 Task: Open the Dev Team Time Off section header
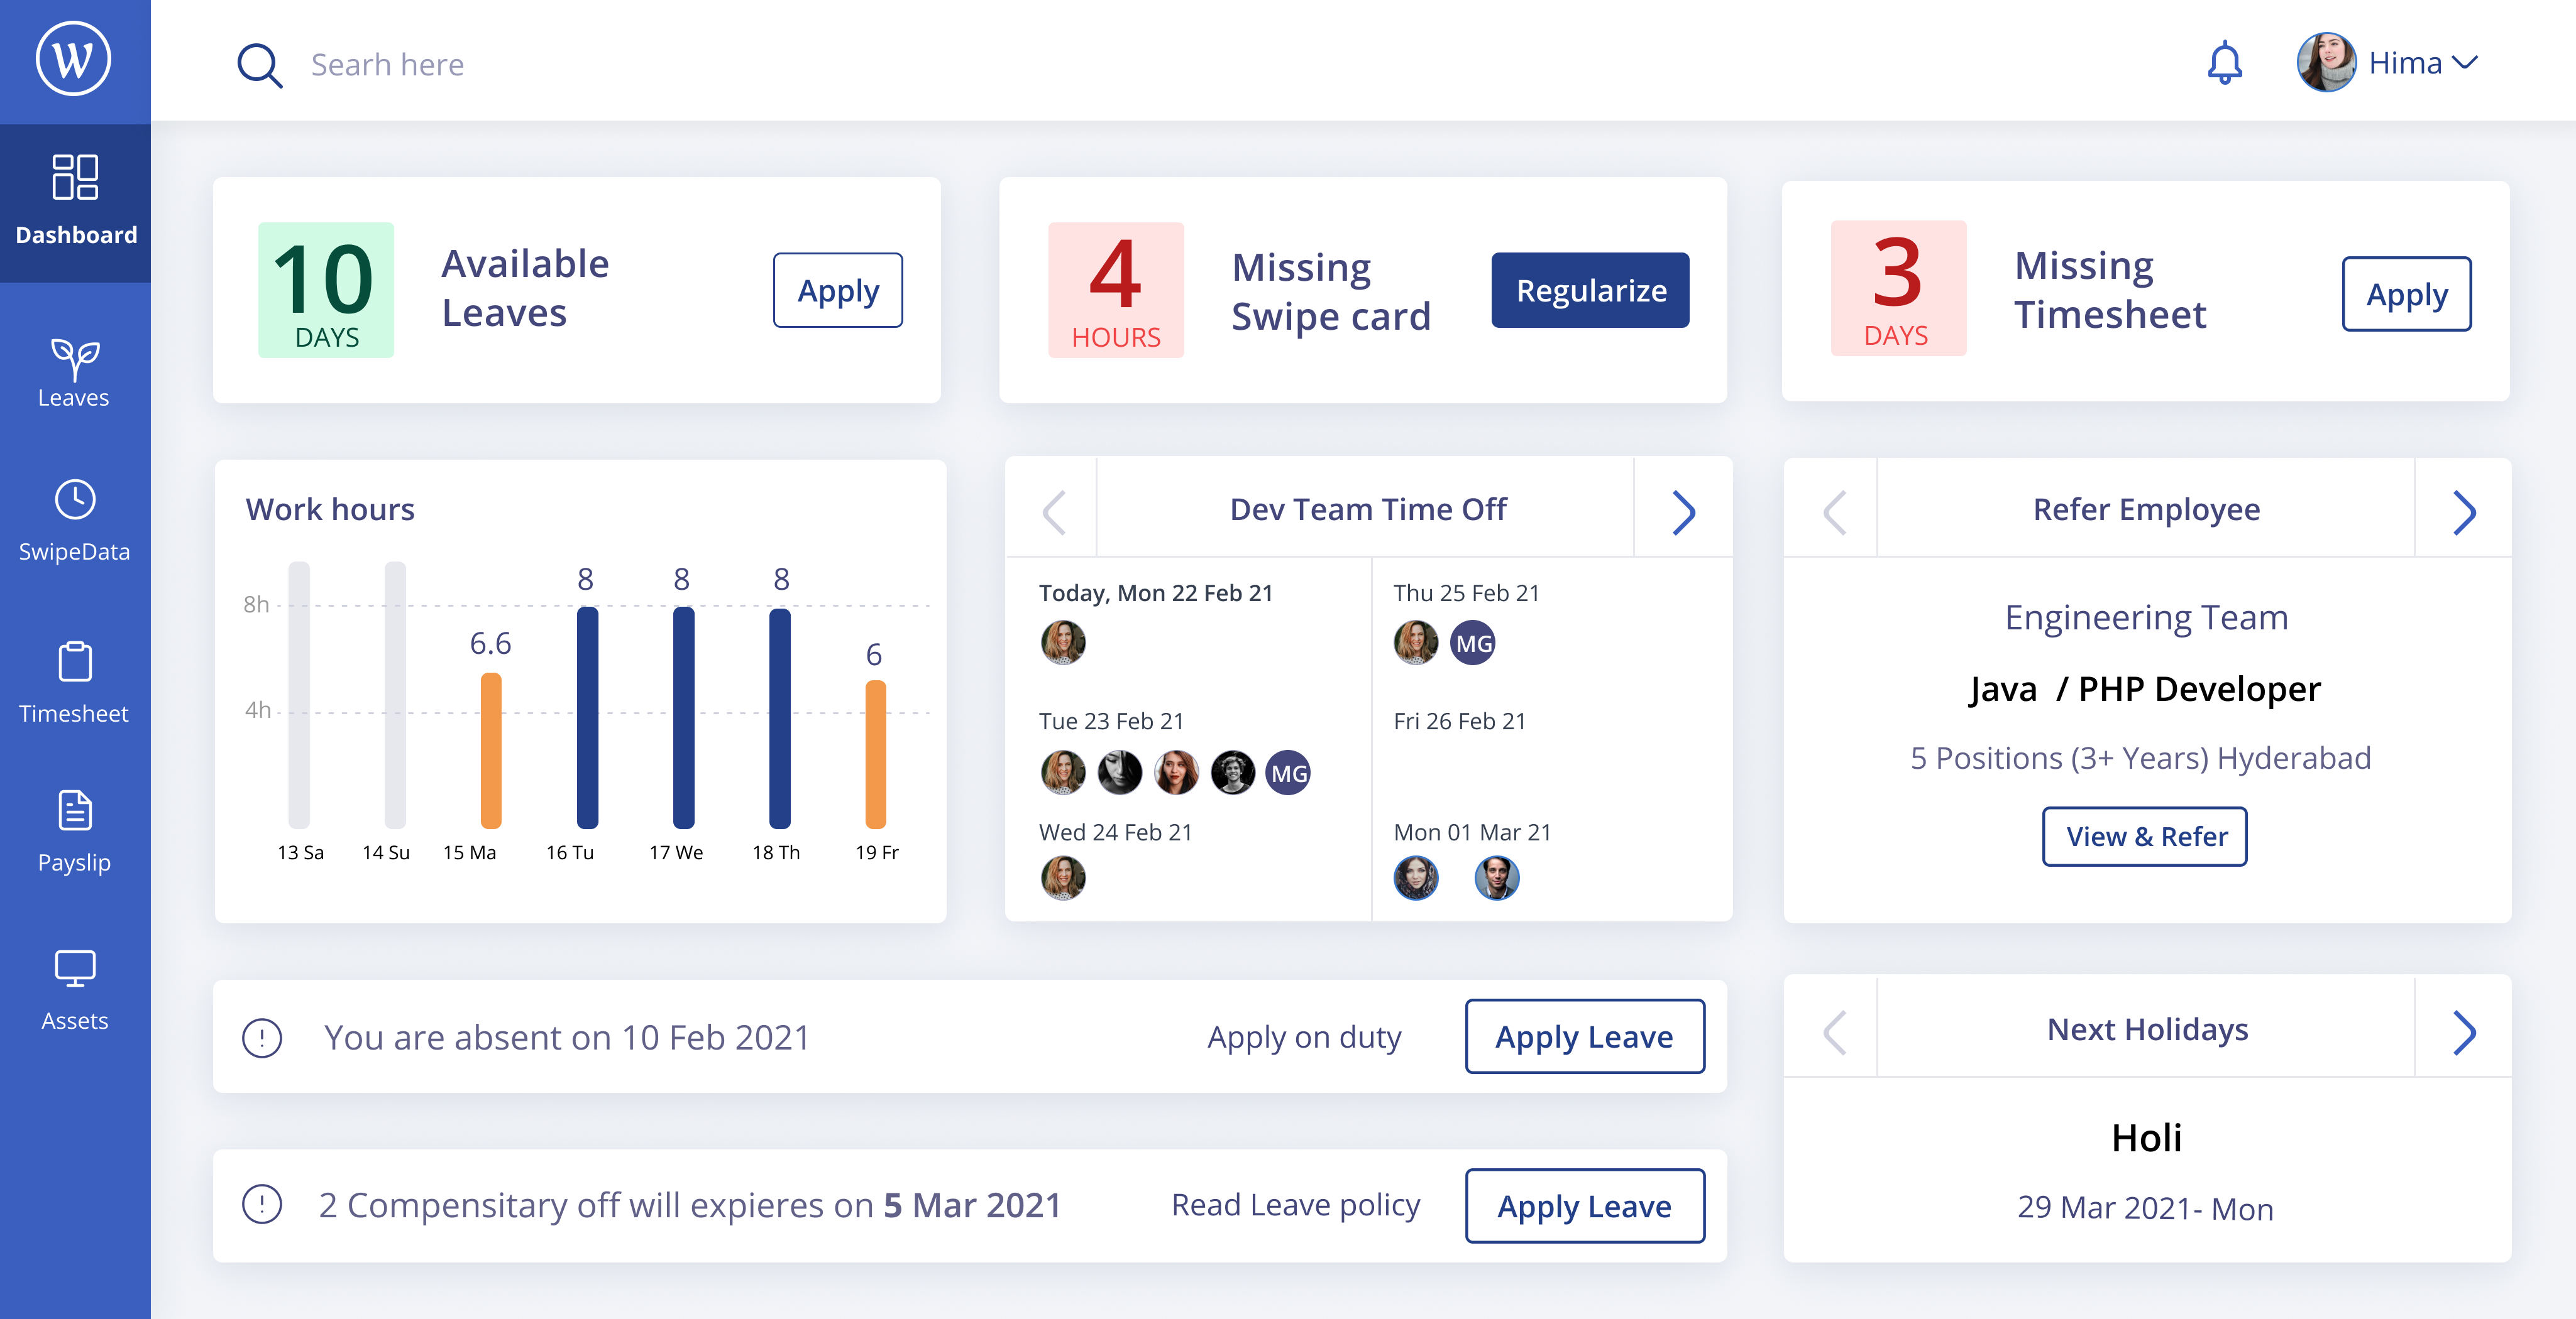(x=1368, y=509)
